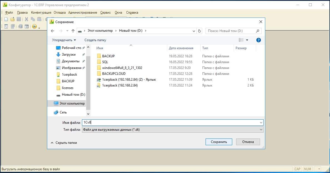Click the update database configuration icon

tap(20, 26)
